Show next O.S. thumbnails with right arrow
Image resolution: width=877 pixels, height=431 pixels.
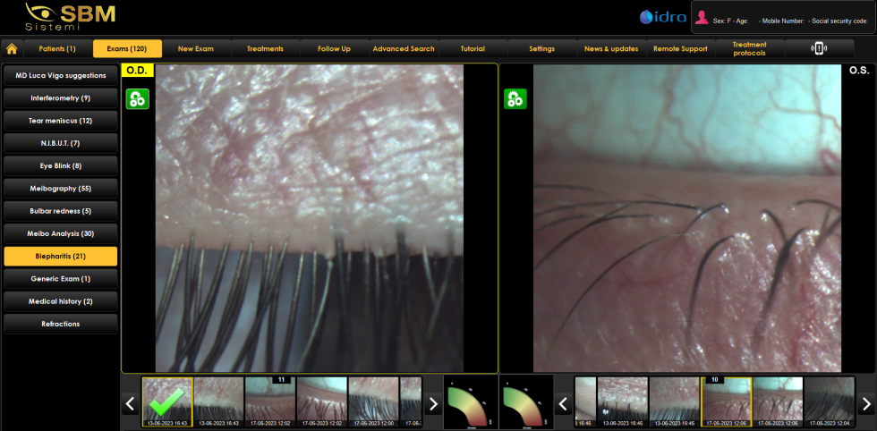pyautogui.click(x=865, y=404)
